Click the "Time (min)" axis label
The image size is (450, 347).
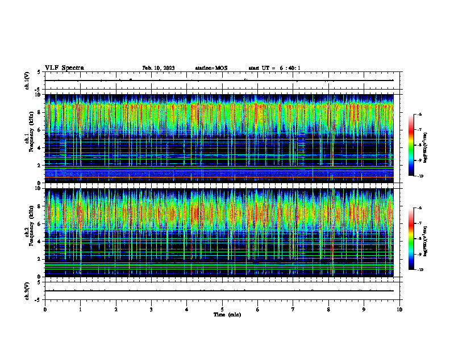(x=227, y=315)
